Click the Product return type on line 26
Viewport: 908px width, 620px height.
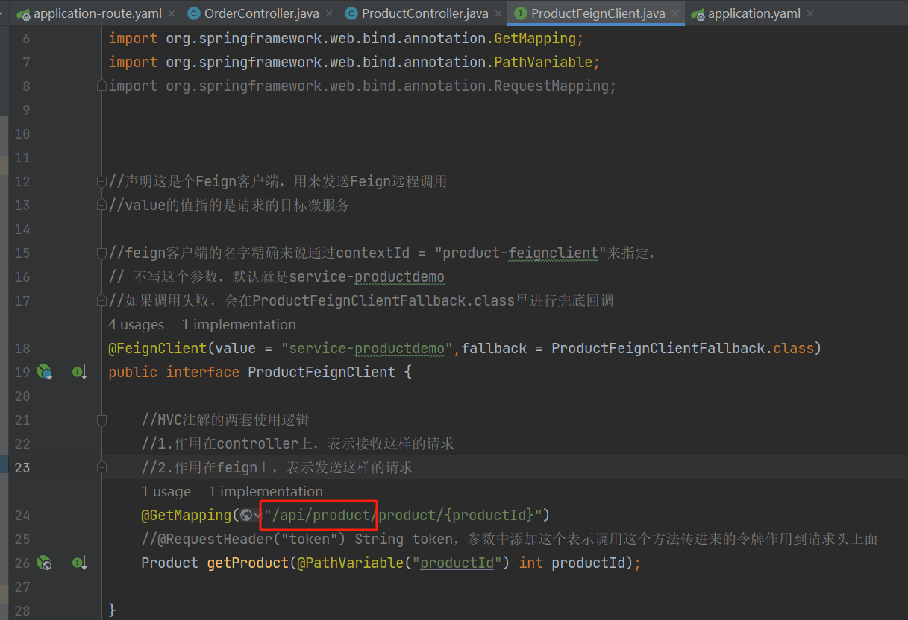170,563
